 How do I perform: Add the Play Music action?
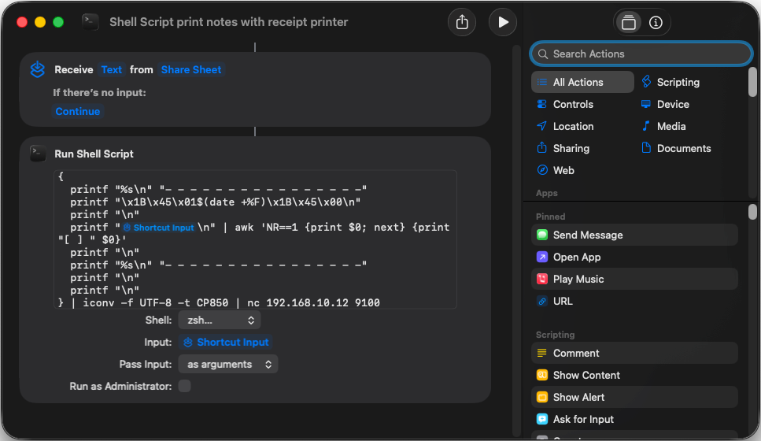[578, 279]
